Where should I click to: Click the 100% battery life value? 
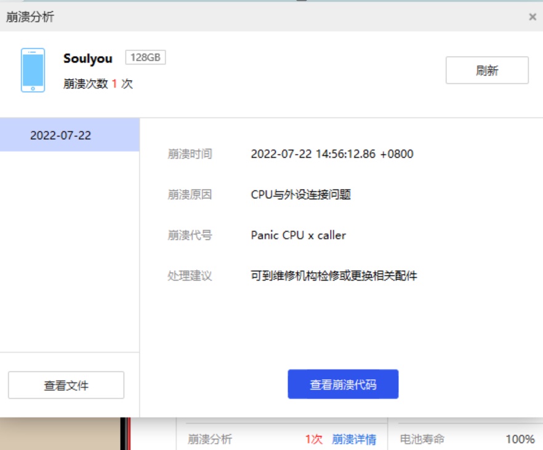click(x=520, y=439)
